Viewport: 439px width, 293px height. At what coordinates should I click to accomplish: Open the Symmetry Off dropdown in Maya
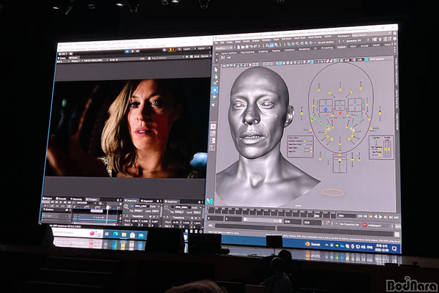pyautogui.click(x=354, y=41)
